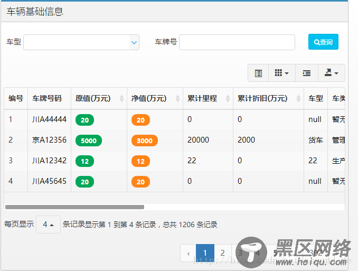Click the 车型 column header in table
Viewport: 358px width, 271px height.
point(316,98)
